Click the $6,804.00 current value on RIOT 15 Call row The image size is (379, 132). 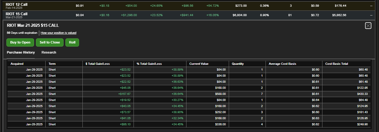(x=239, y=15)
